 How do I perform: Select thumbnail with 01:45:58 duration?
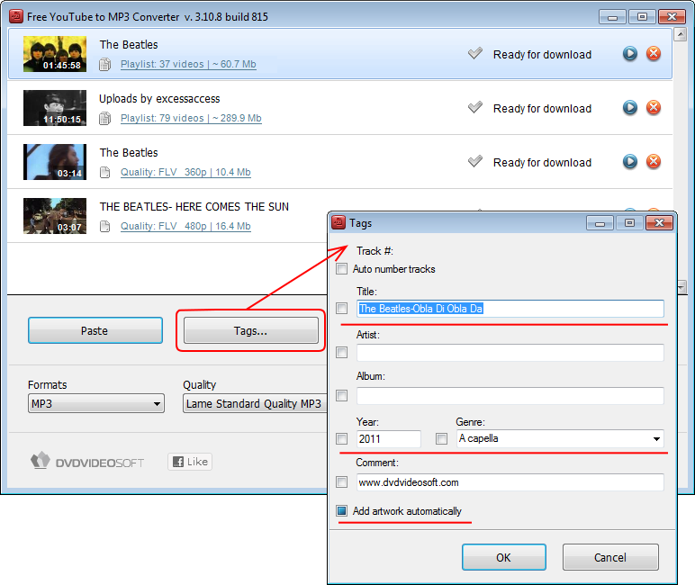pos(55,54)
